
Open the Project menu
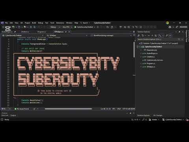pos(27,23)
